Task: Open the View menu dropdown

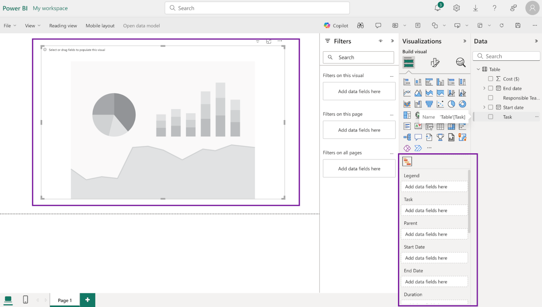Action: 32,25
